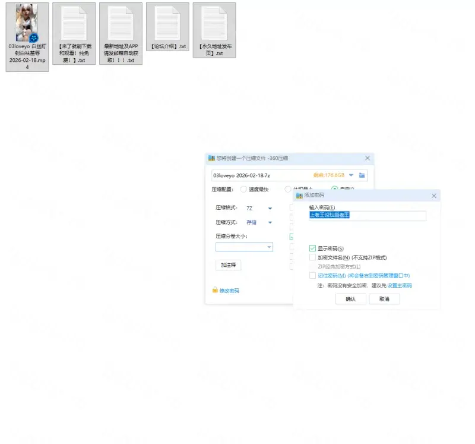Viewport: 475px width, 444px height.
Task: Select the 自定义 compression radio button
Action: pos(334,188)
